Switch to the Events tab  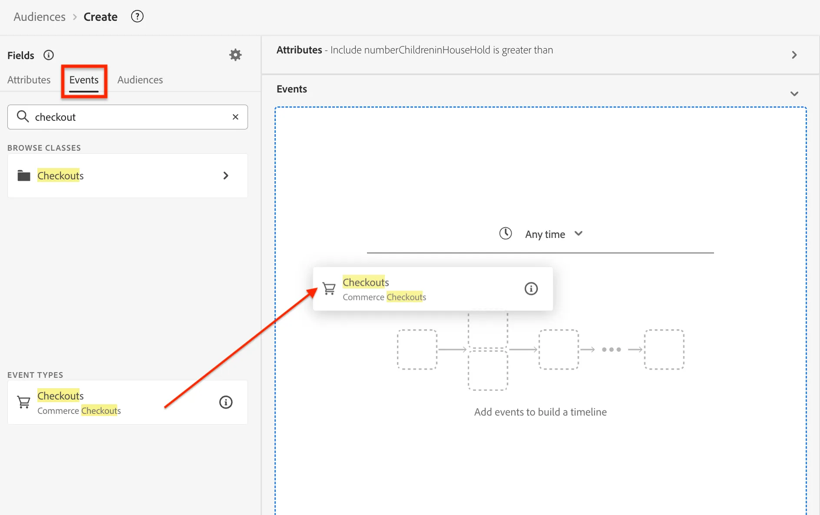click(84, 80)
